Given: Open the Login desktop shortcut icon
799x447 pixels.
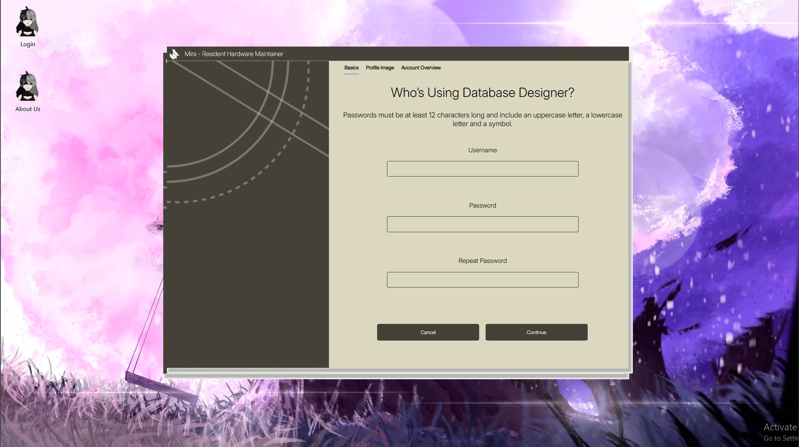Looking at the screenshot, I should [27, 23].
